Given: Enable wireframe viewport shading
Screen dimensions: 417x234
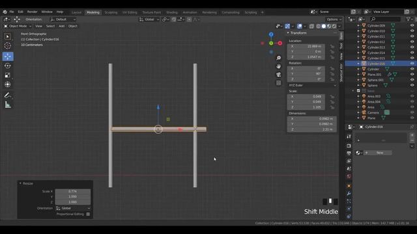Looking at the screenshot, I should tap(319, 26).
